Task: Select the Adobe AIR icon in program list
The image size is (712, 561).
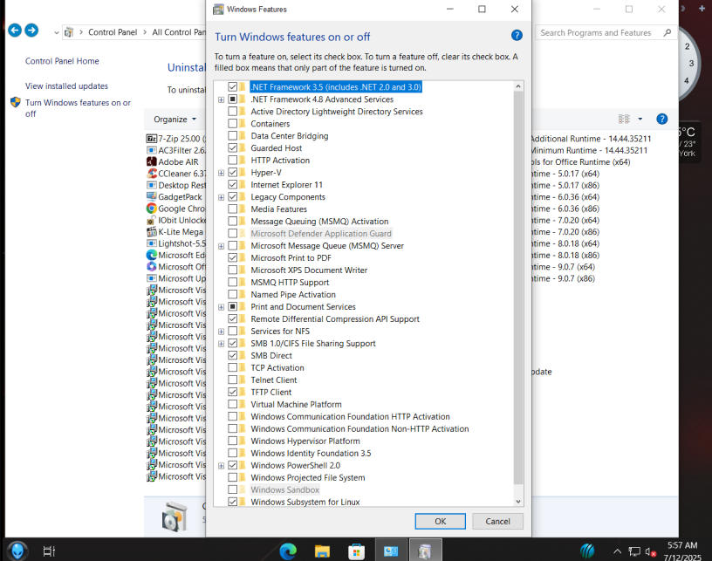Action: (x=152, y=161)
